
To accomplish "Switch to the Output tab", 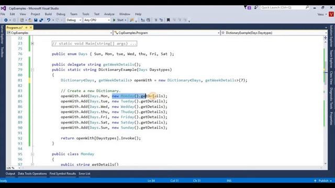I will tap(10, 174).
